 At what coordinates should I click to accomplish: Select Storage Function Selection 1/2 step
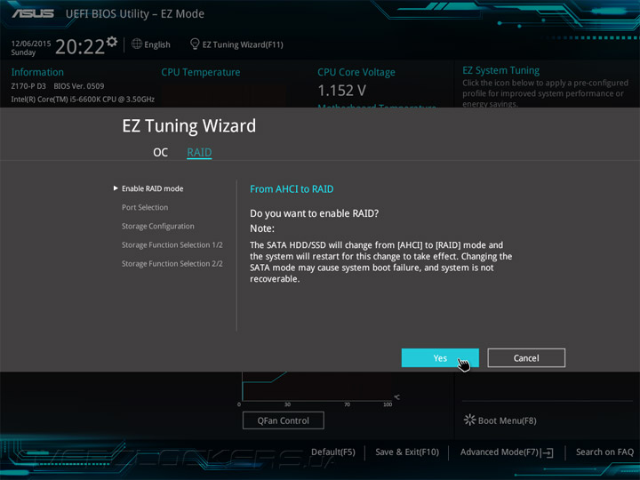[172, 245]
